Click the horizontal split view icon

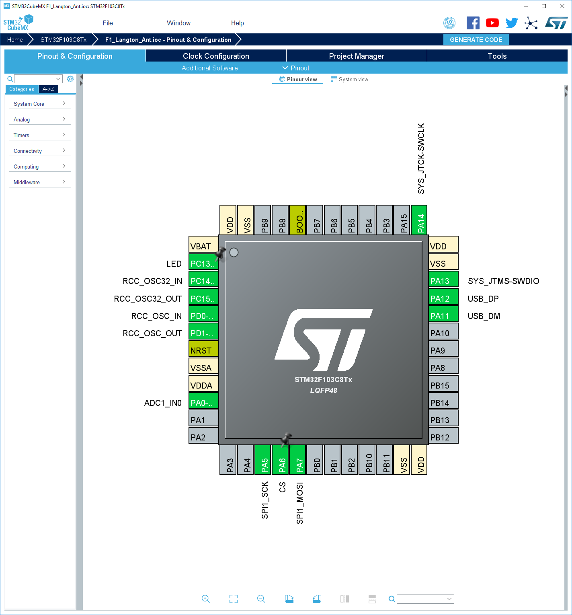pyautogui.click(x=372, y=599)
